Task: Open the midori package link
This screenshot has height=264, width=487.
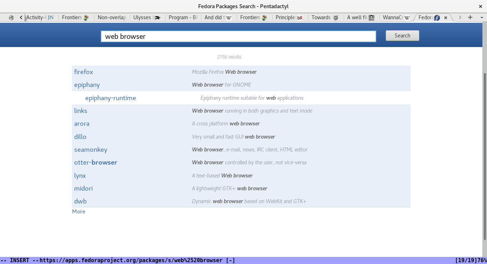Action: point(83,188)
